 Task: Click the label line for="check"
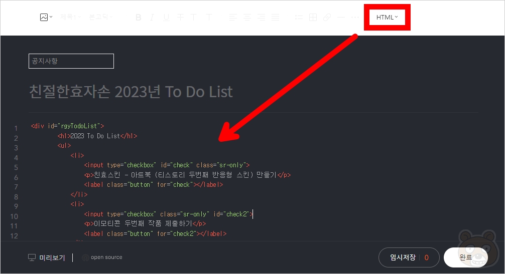click(154, 185)
